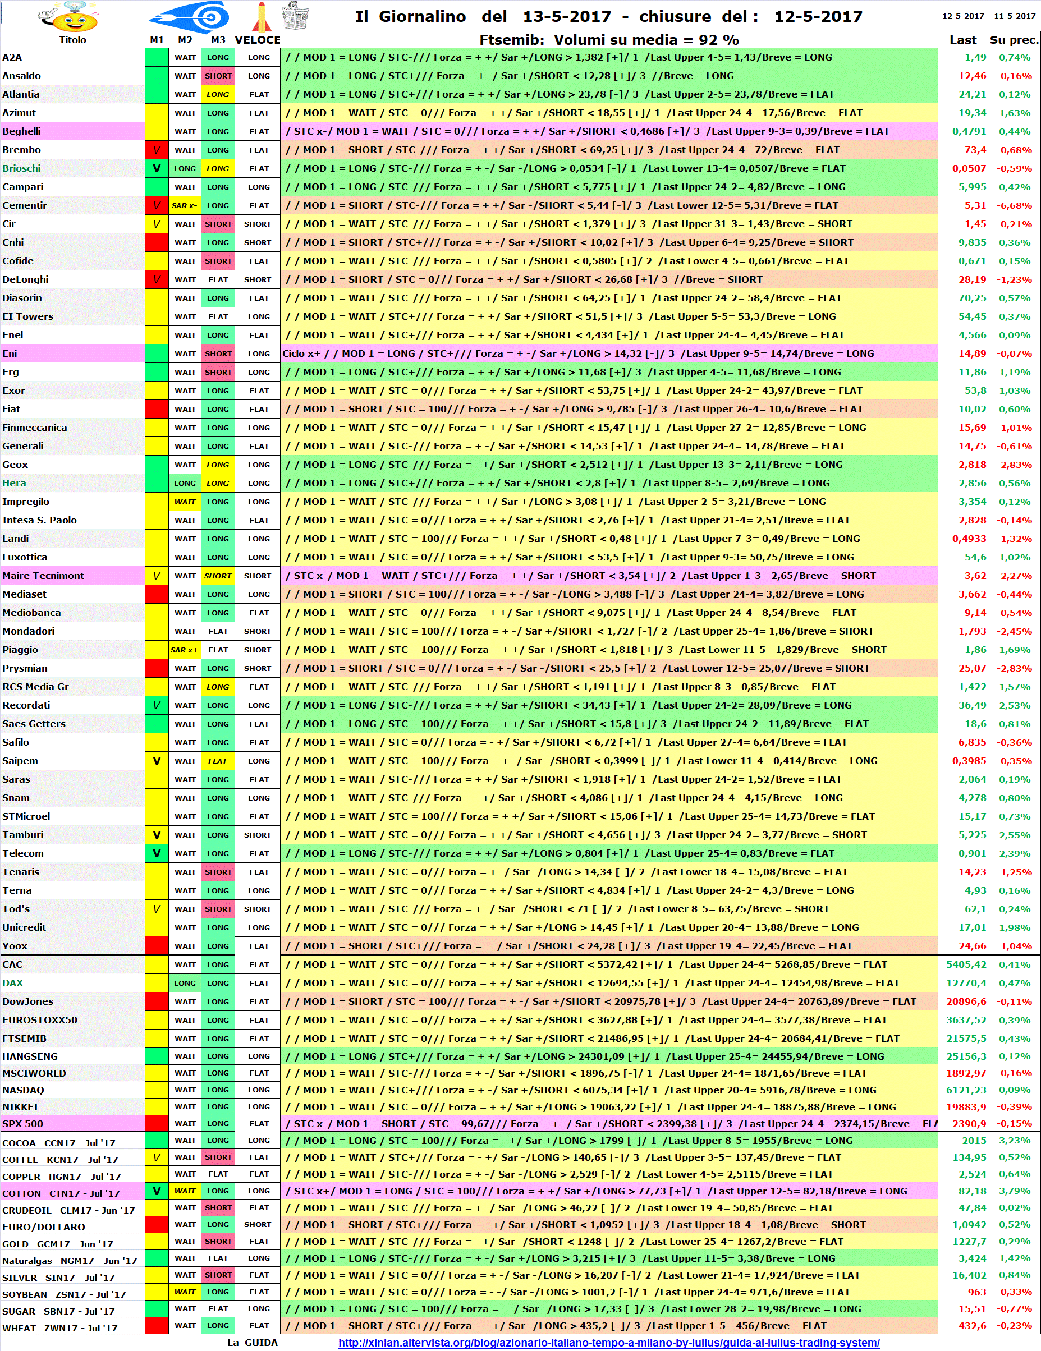The width and height of the screenshot is (1041, 1351).
Task: Click the M1 column header
Action: [157, 40]
